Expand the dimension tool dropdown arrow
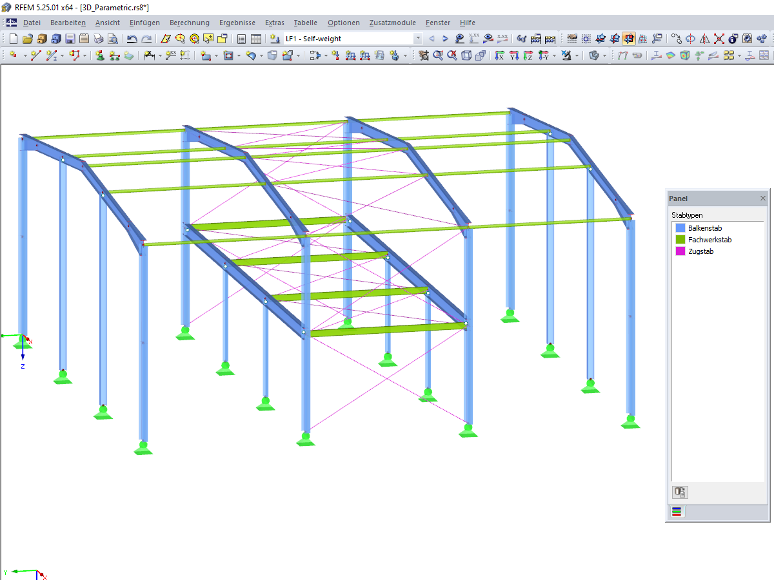Screen dimensions: 774x580 click(160, 55)
